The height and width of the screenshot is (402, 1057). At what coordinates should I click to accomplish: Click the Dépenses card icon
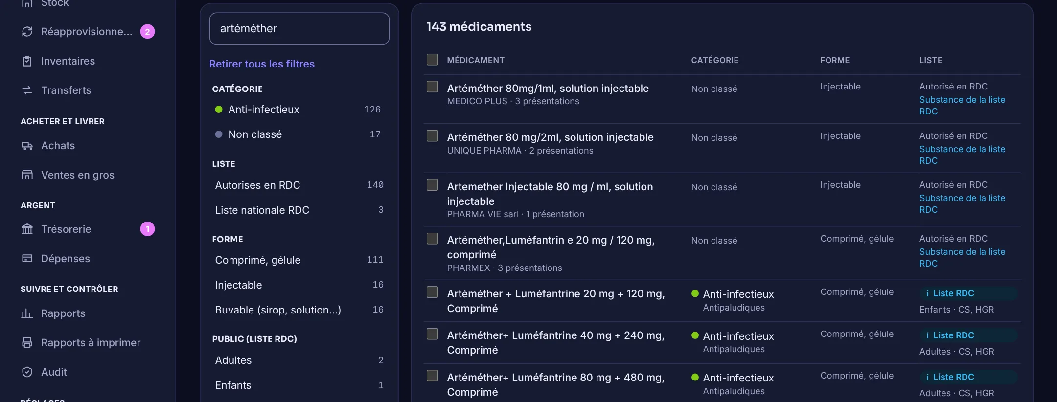tap(27, 259)
